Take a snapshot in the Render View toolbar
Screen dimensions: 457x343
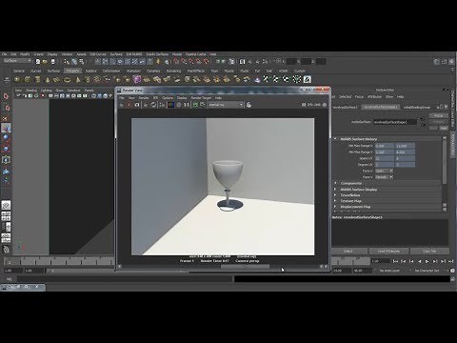137,105
